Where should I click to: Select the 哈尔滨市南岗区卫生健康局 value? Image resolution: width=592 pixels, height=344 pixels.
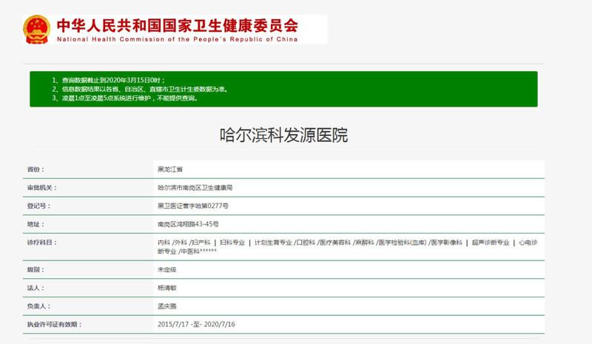[194, 188]
